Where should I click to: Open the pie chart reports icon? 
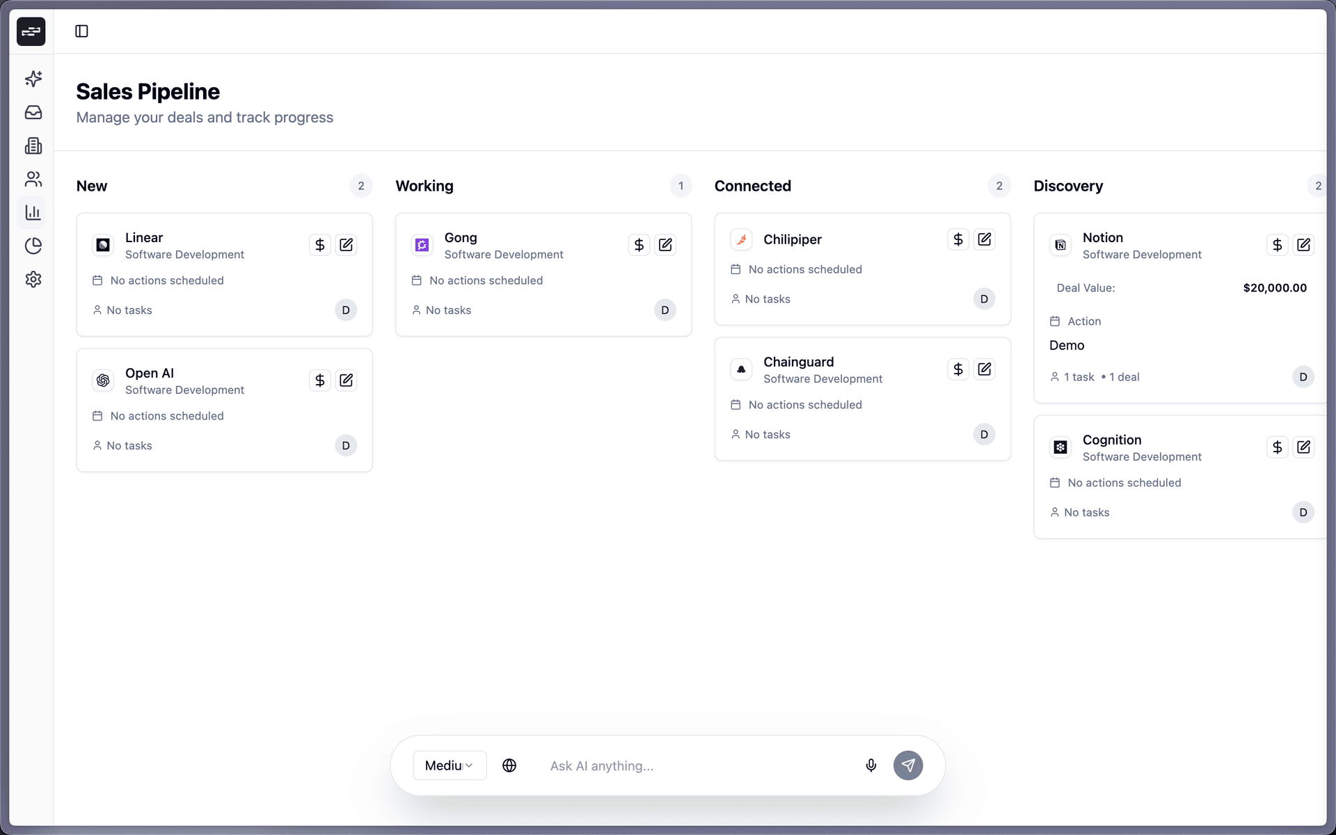(33, 246)
